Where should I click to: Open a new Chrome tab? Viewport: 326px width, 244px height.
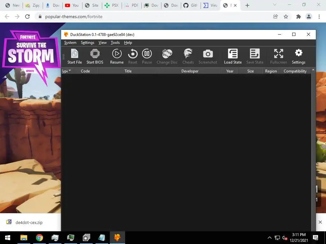click(x=247, y=5)
